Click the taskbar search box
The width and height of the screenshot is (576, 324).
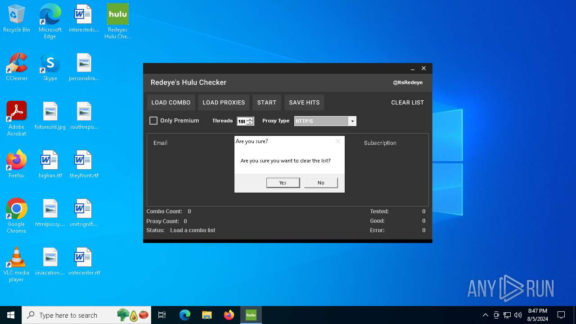(x=87, y=315)
